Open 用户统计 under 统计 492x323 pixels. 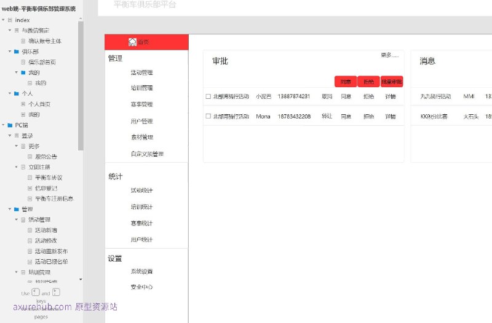point(142,239)
